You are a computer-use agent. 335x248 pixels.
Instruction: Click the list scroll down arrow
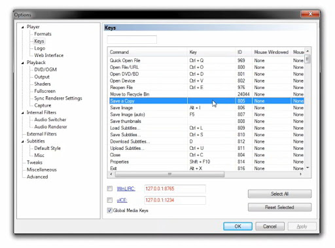click(x=308, y=168)
